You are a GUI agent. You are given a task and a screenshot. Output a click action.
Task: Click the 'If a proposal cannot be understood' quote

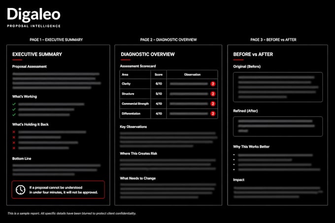(64, 190)
